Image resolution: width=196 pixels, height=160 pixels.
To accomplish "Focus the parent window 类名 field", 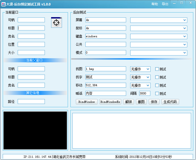I will (x=31, y=85).
